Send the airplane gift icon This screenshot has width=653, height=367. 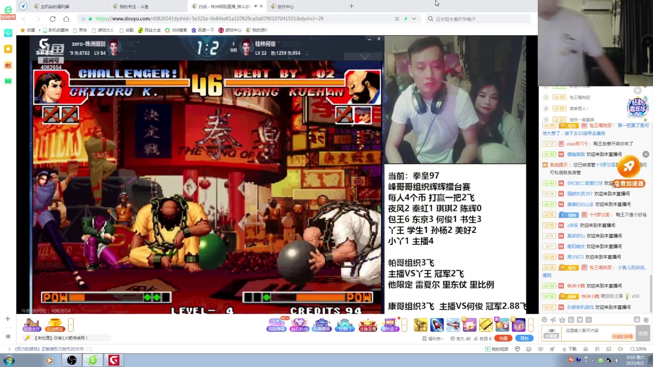click(x=420, y=325)
